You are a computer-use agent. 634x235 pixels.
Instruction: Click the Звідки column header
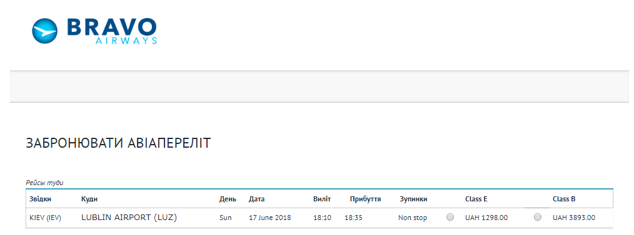41,199
